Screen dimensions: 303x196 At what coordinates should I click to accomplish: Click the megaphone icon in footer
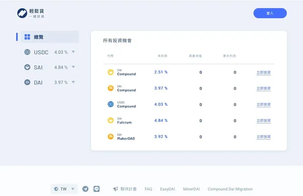point(116,189)
